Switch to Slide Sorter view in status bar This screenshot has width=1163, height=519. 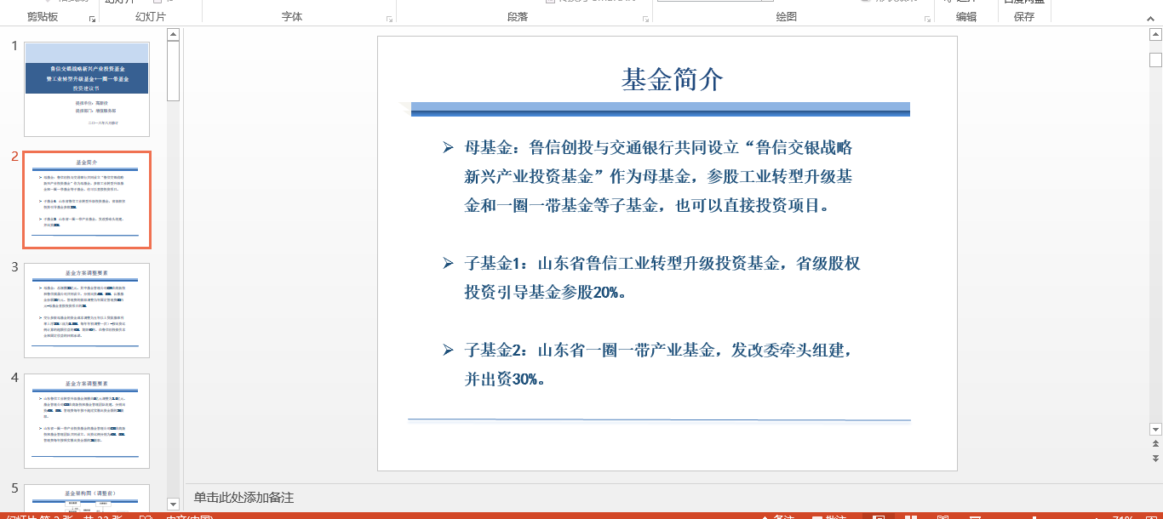click(911, 516)
